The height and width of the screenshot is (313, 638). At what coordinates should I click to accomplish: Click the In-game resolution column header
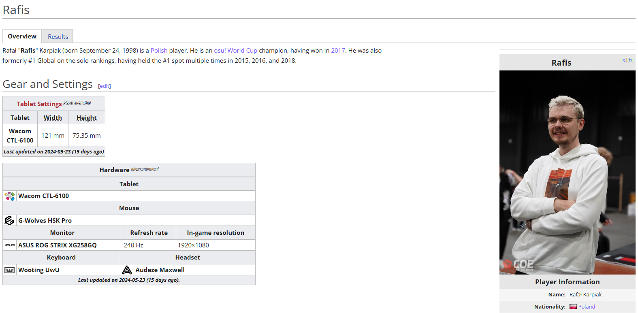pos(216,233)
